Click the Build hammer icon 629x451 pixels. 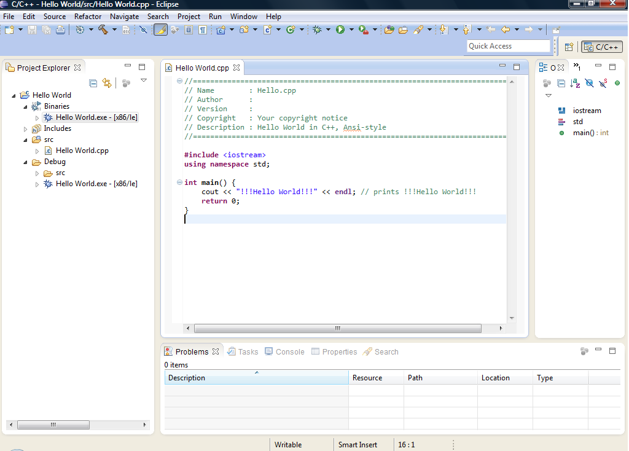coord(103,29)
